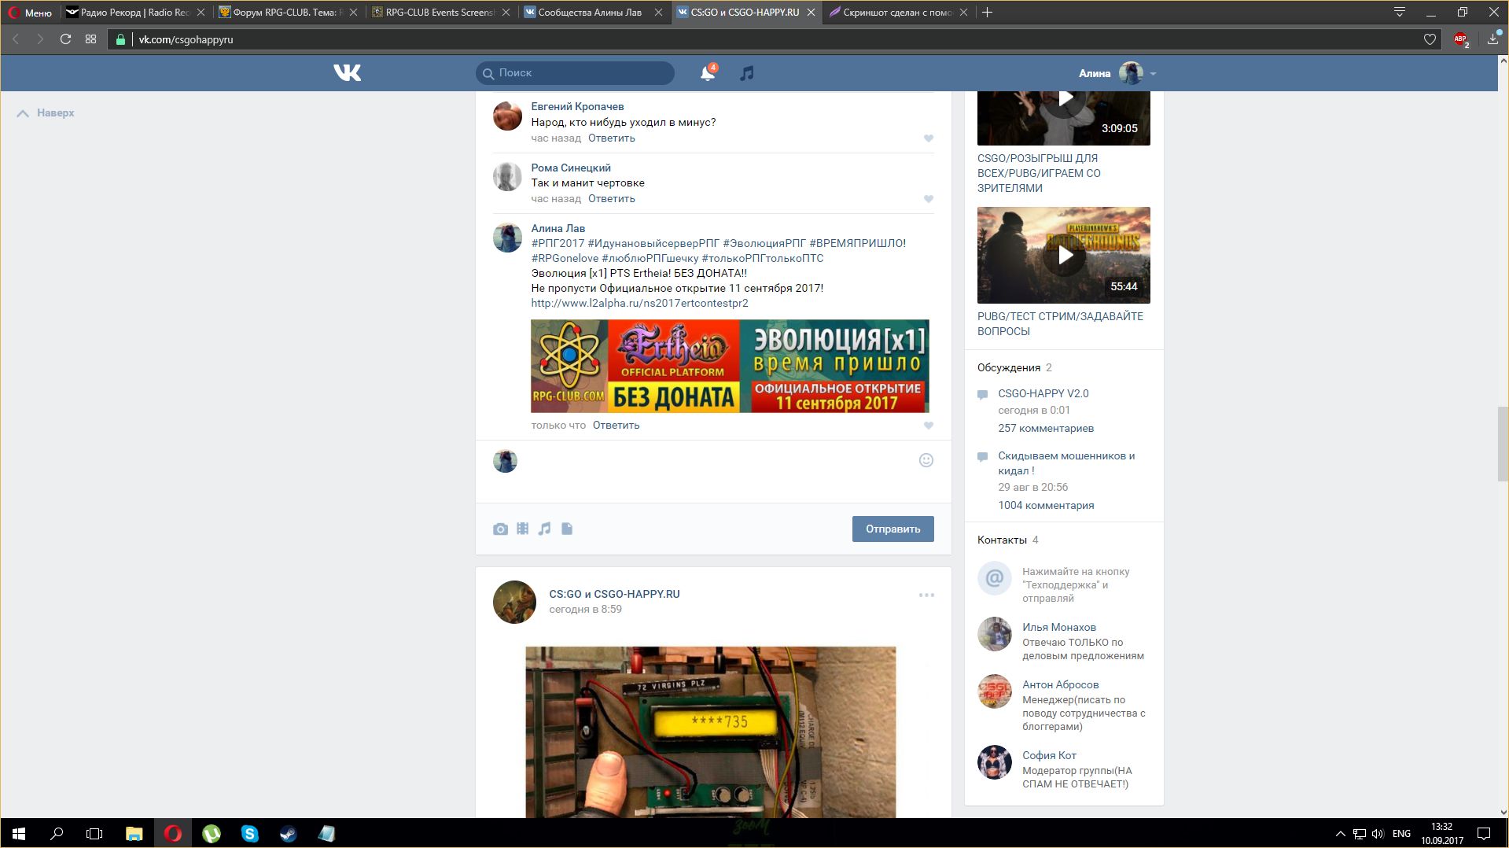Screen dimensions: 1509x848
Task: Play the PUBG/ТЕСТ СТРИМ video
Action: point(1063,255)
